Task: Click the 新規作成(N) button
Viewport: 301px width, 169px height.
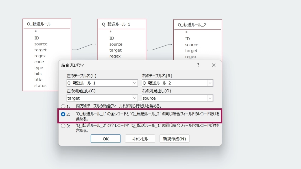Action: point(174,139)
